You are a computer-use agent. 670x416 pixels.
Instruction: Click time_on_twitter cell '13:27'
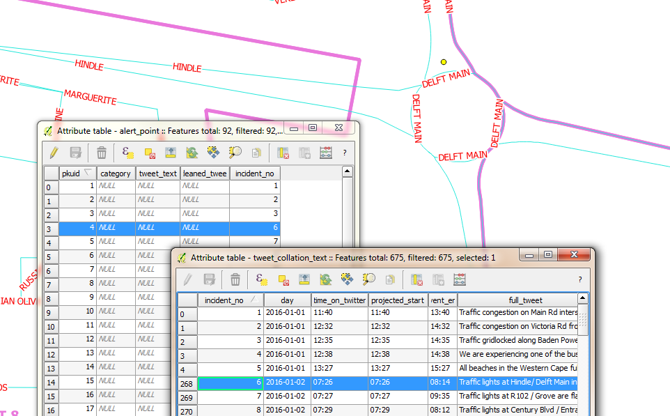tap(339, 368)
